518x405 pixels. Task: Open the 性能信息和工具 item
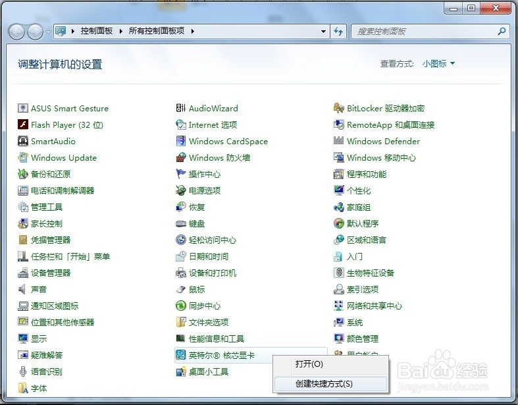210,339
